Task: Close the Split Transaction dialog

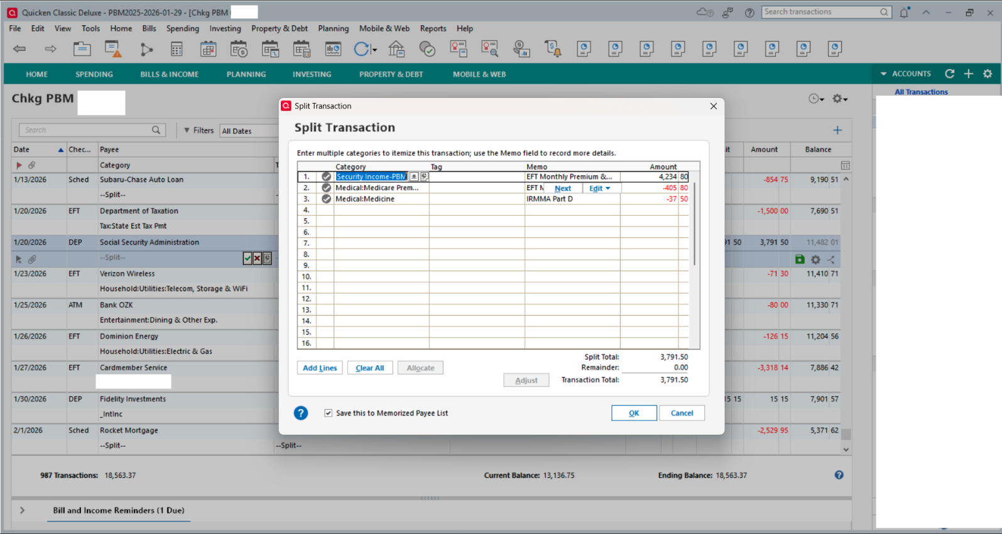Action: click(x=713, y=106)
